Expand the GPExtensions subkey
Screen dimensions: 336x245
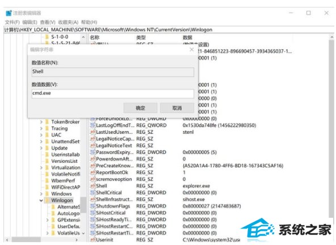(x=48, y=220)
